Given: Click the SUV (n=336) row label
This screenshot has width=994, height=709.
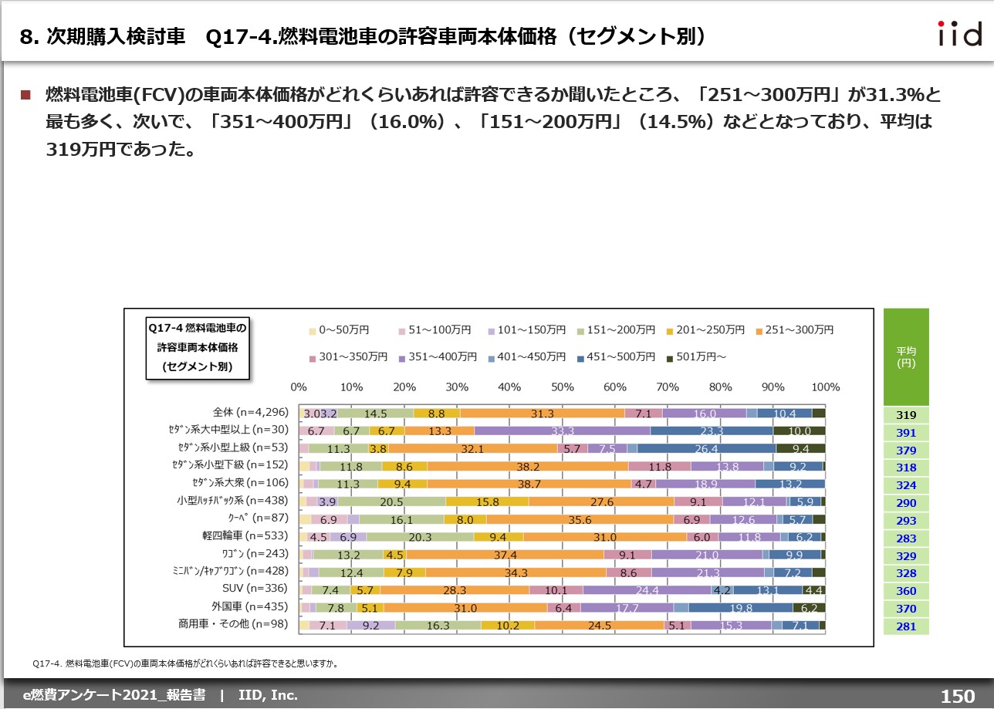Looking at the screenshot, I should click(254, 589).
